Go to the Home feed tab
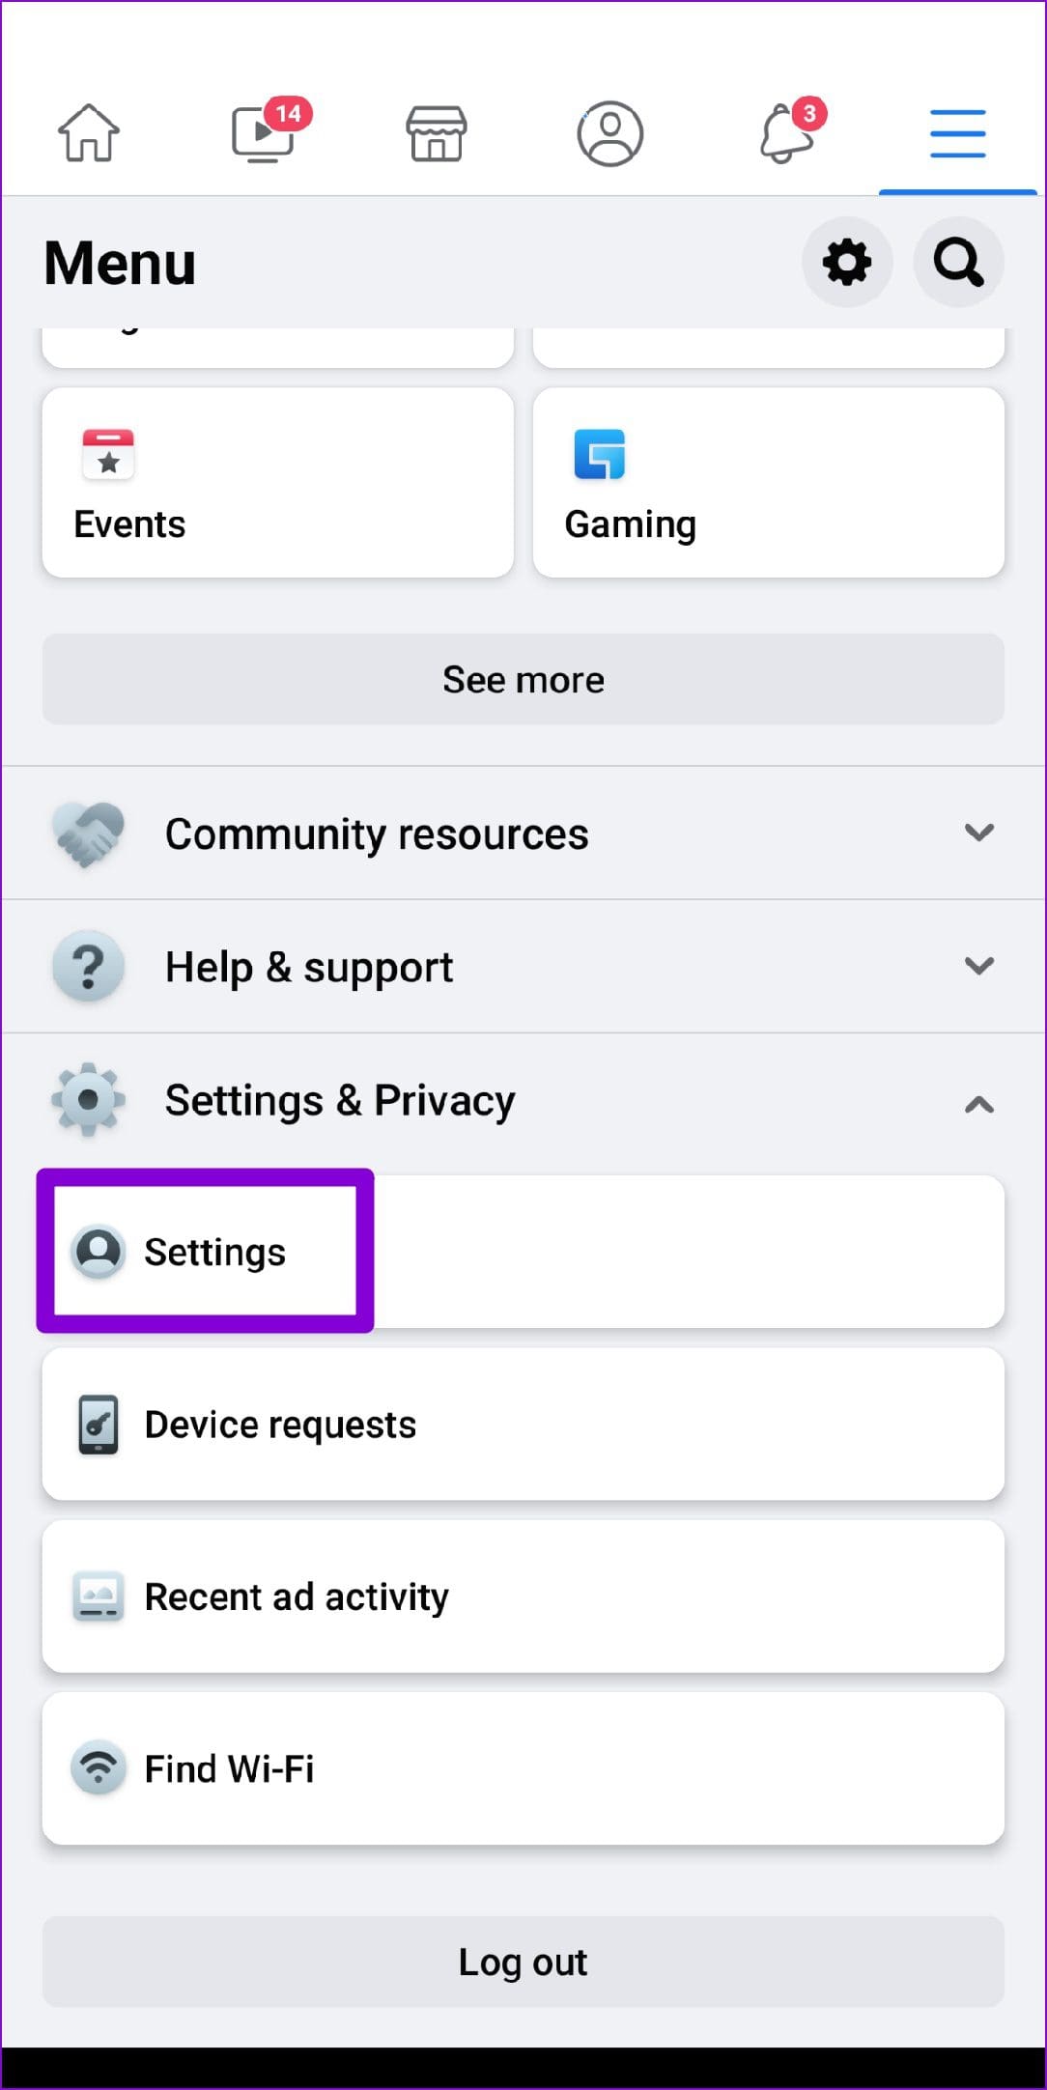This screenshot has height=2090, width=1047. 89,133
